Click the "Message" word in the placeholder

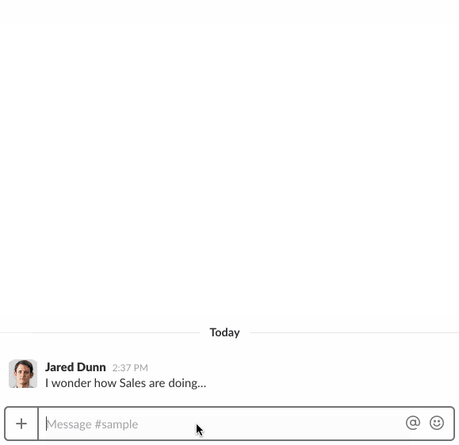(x=70, y=424)
